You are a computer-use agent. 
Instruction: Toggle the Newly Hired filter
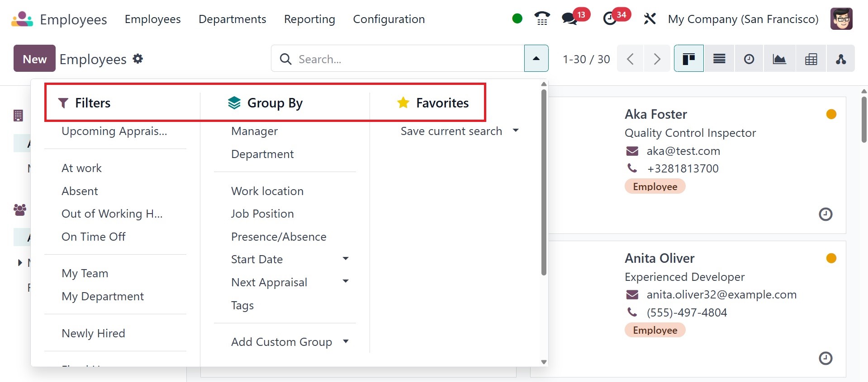(94, 333)
